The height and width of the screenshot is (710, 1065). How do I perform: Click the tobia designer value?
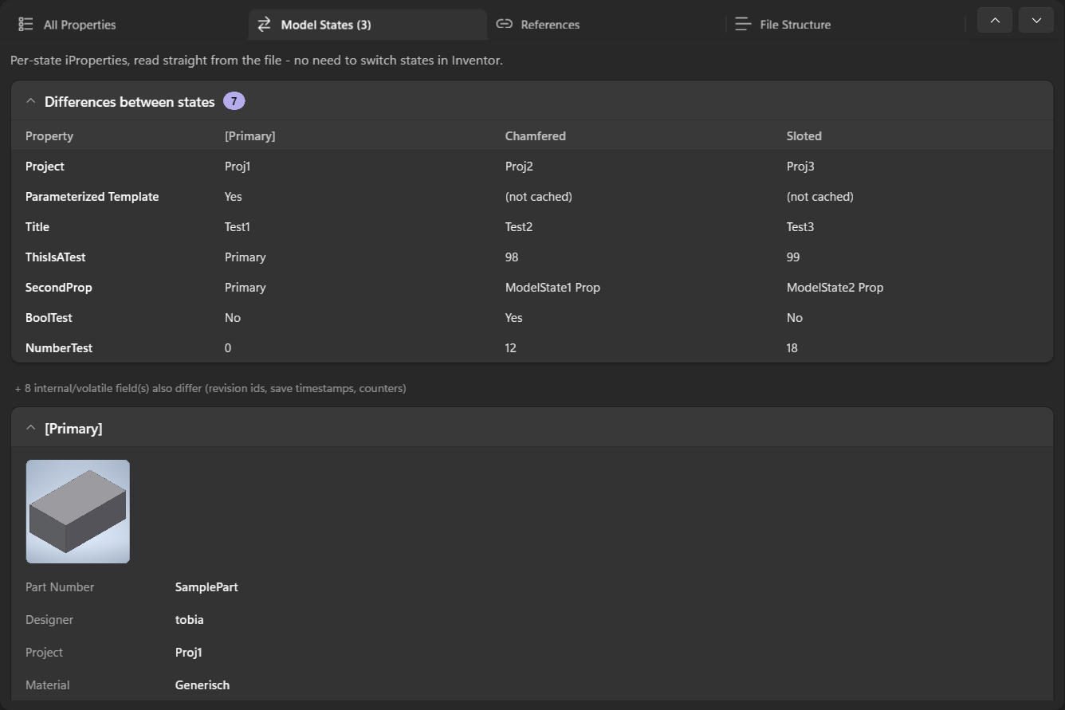pyautogui.click(x=189, y=620)
